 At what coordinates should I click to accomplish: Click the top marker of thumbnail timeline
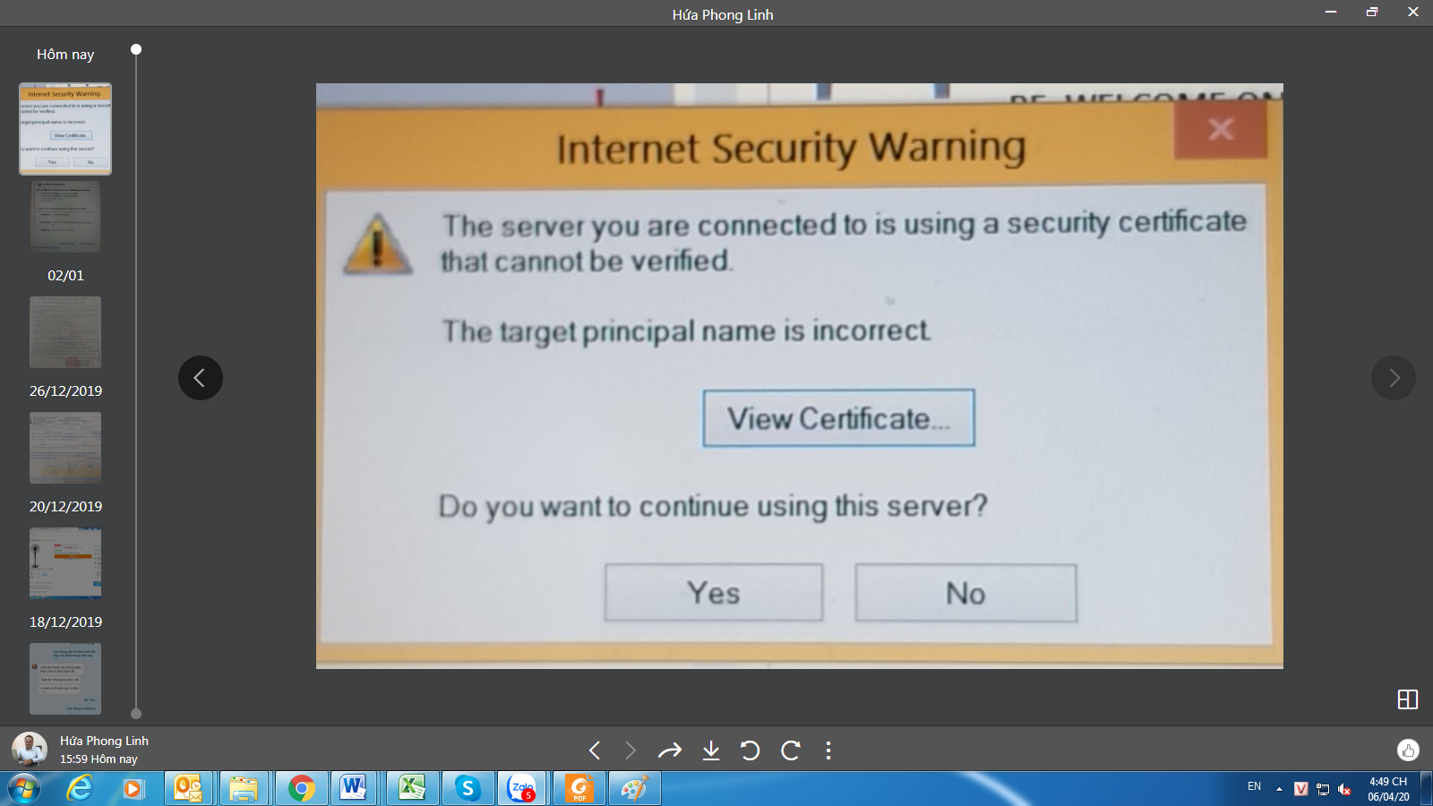136,49
